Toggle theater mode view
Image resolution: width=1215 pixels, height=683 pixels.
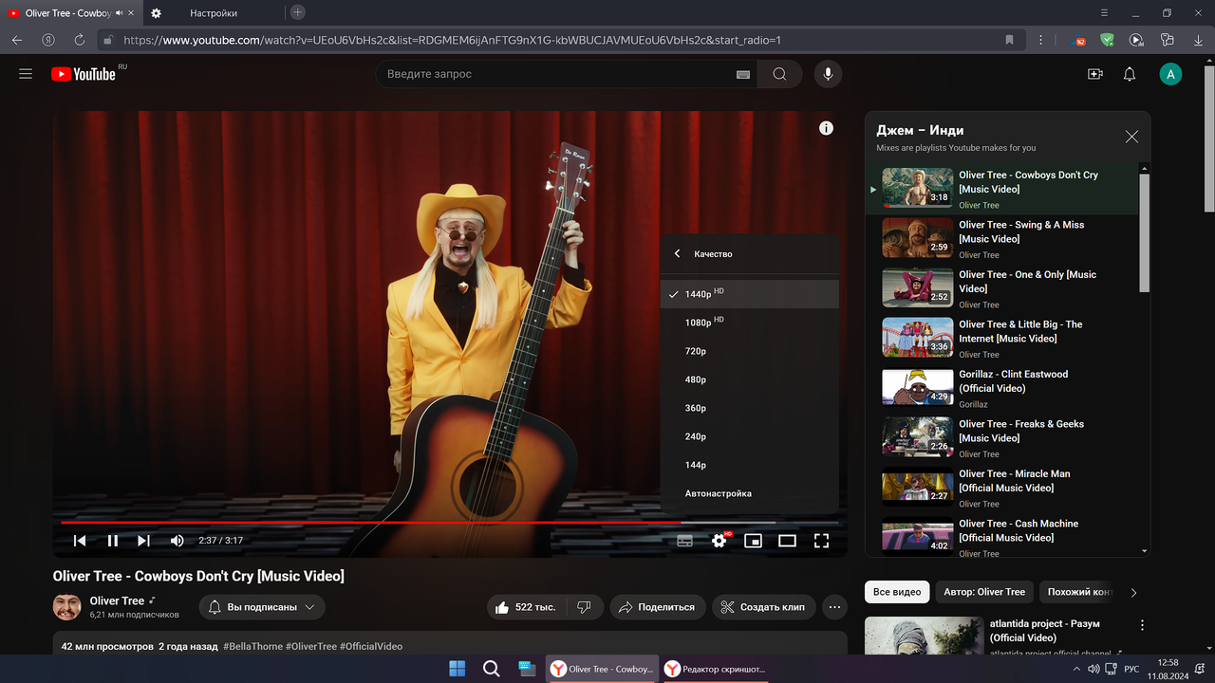point(787,541)
